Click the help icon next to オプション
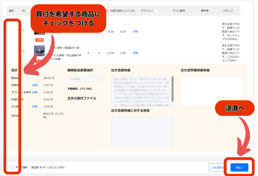The height and width of the screenshot is (176, 258). (156, 11)
